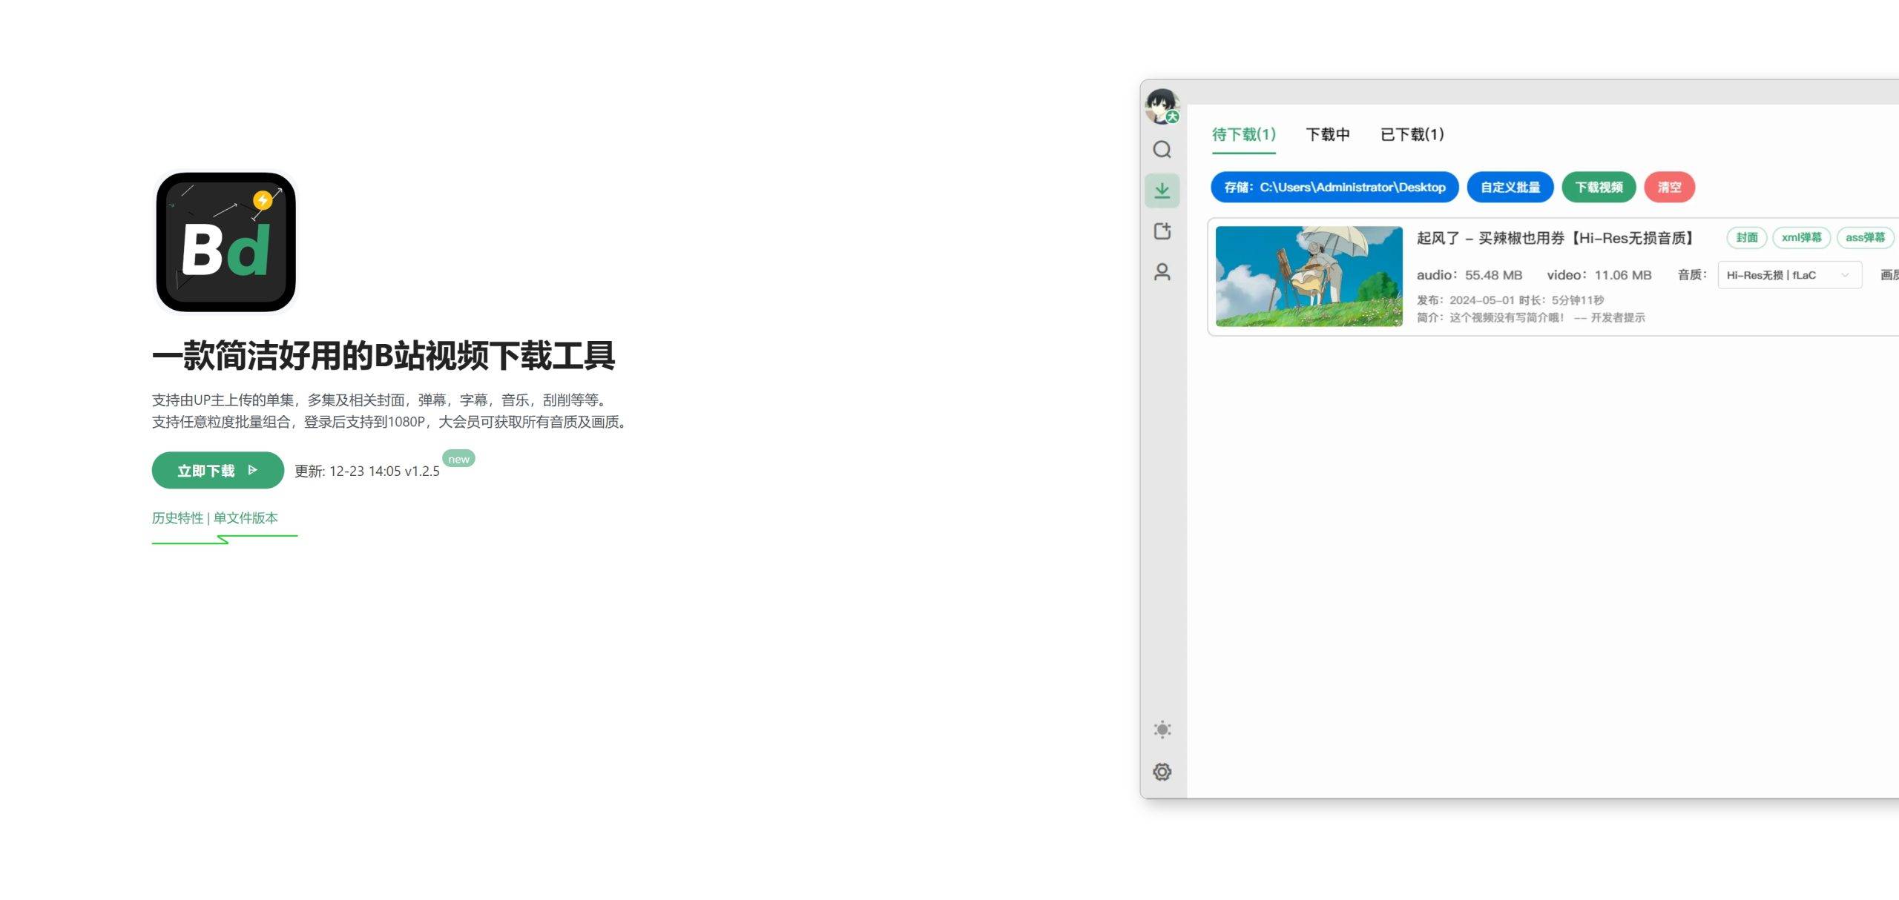Open the 历史特性 link

(x=177, y=518)
